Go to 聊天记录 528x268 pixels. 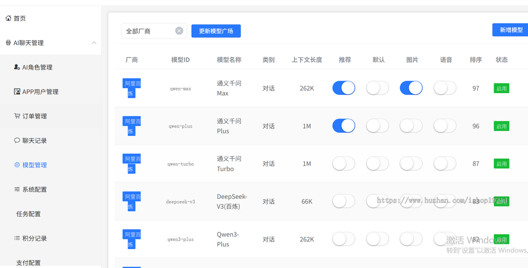coord(51,140)
